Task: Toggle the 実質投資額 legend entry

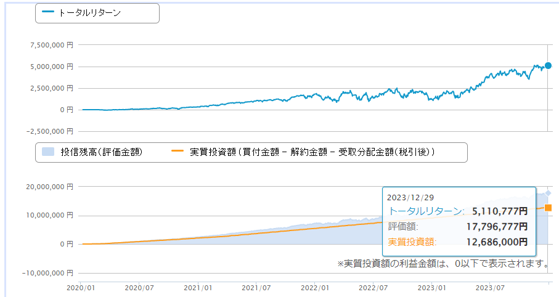Action: 303,152
